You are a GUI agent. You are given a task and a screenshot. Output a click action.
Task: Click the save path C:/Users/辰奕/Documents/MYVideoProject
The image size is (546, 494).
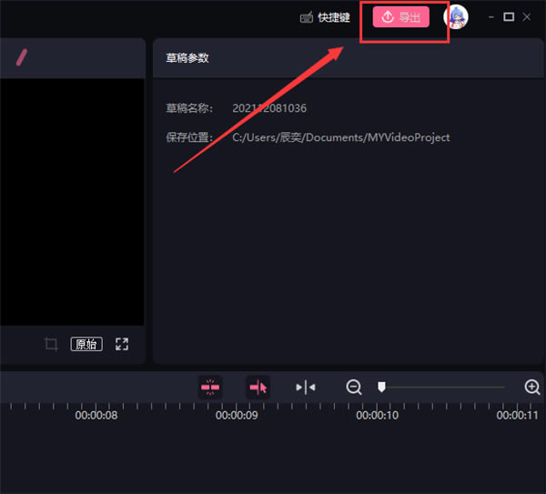(341, 137)
